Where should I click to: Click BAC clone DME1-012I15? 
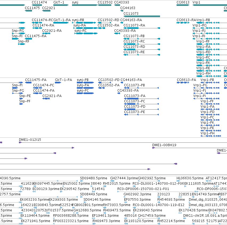point(30,140)
